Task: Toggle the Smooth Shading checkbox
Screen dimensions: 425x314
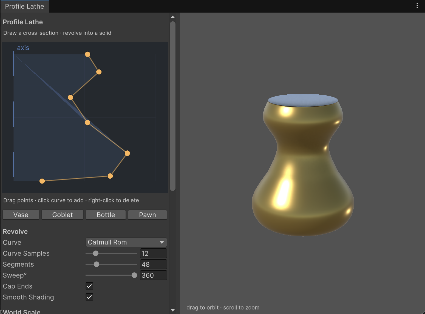Action: [x=89, y=297]
